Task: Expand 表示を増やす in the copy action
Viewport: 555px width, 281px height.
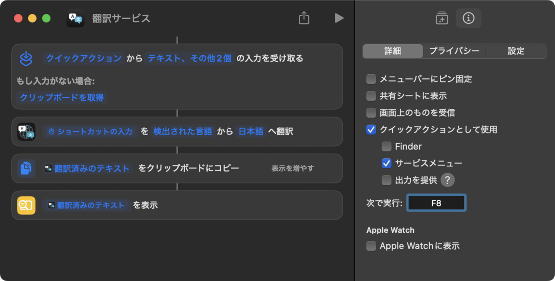Action: tap(293, 169)
